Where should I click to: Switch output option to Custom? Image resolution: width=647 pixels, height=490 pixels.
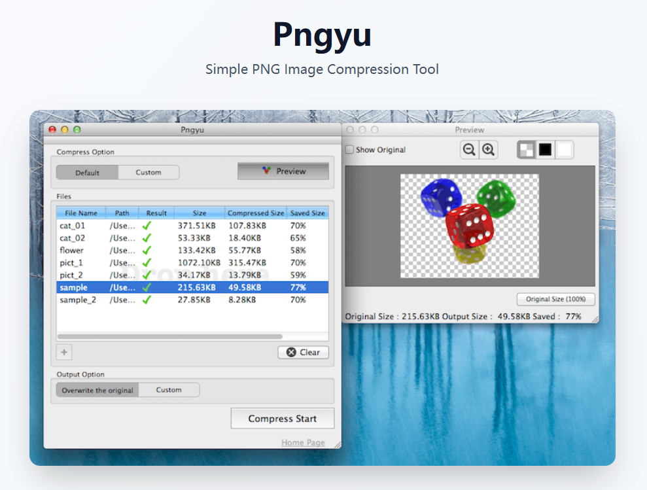point(169,389)
